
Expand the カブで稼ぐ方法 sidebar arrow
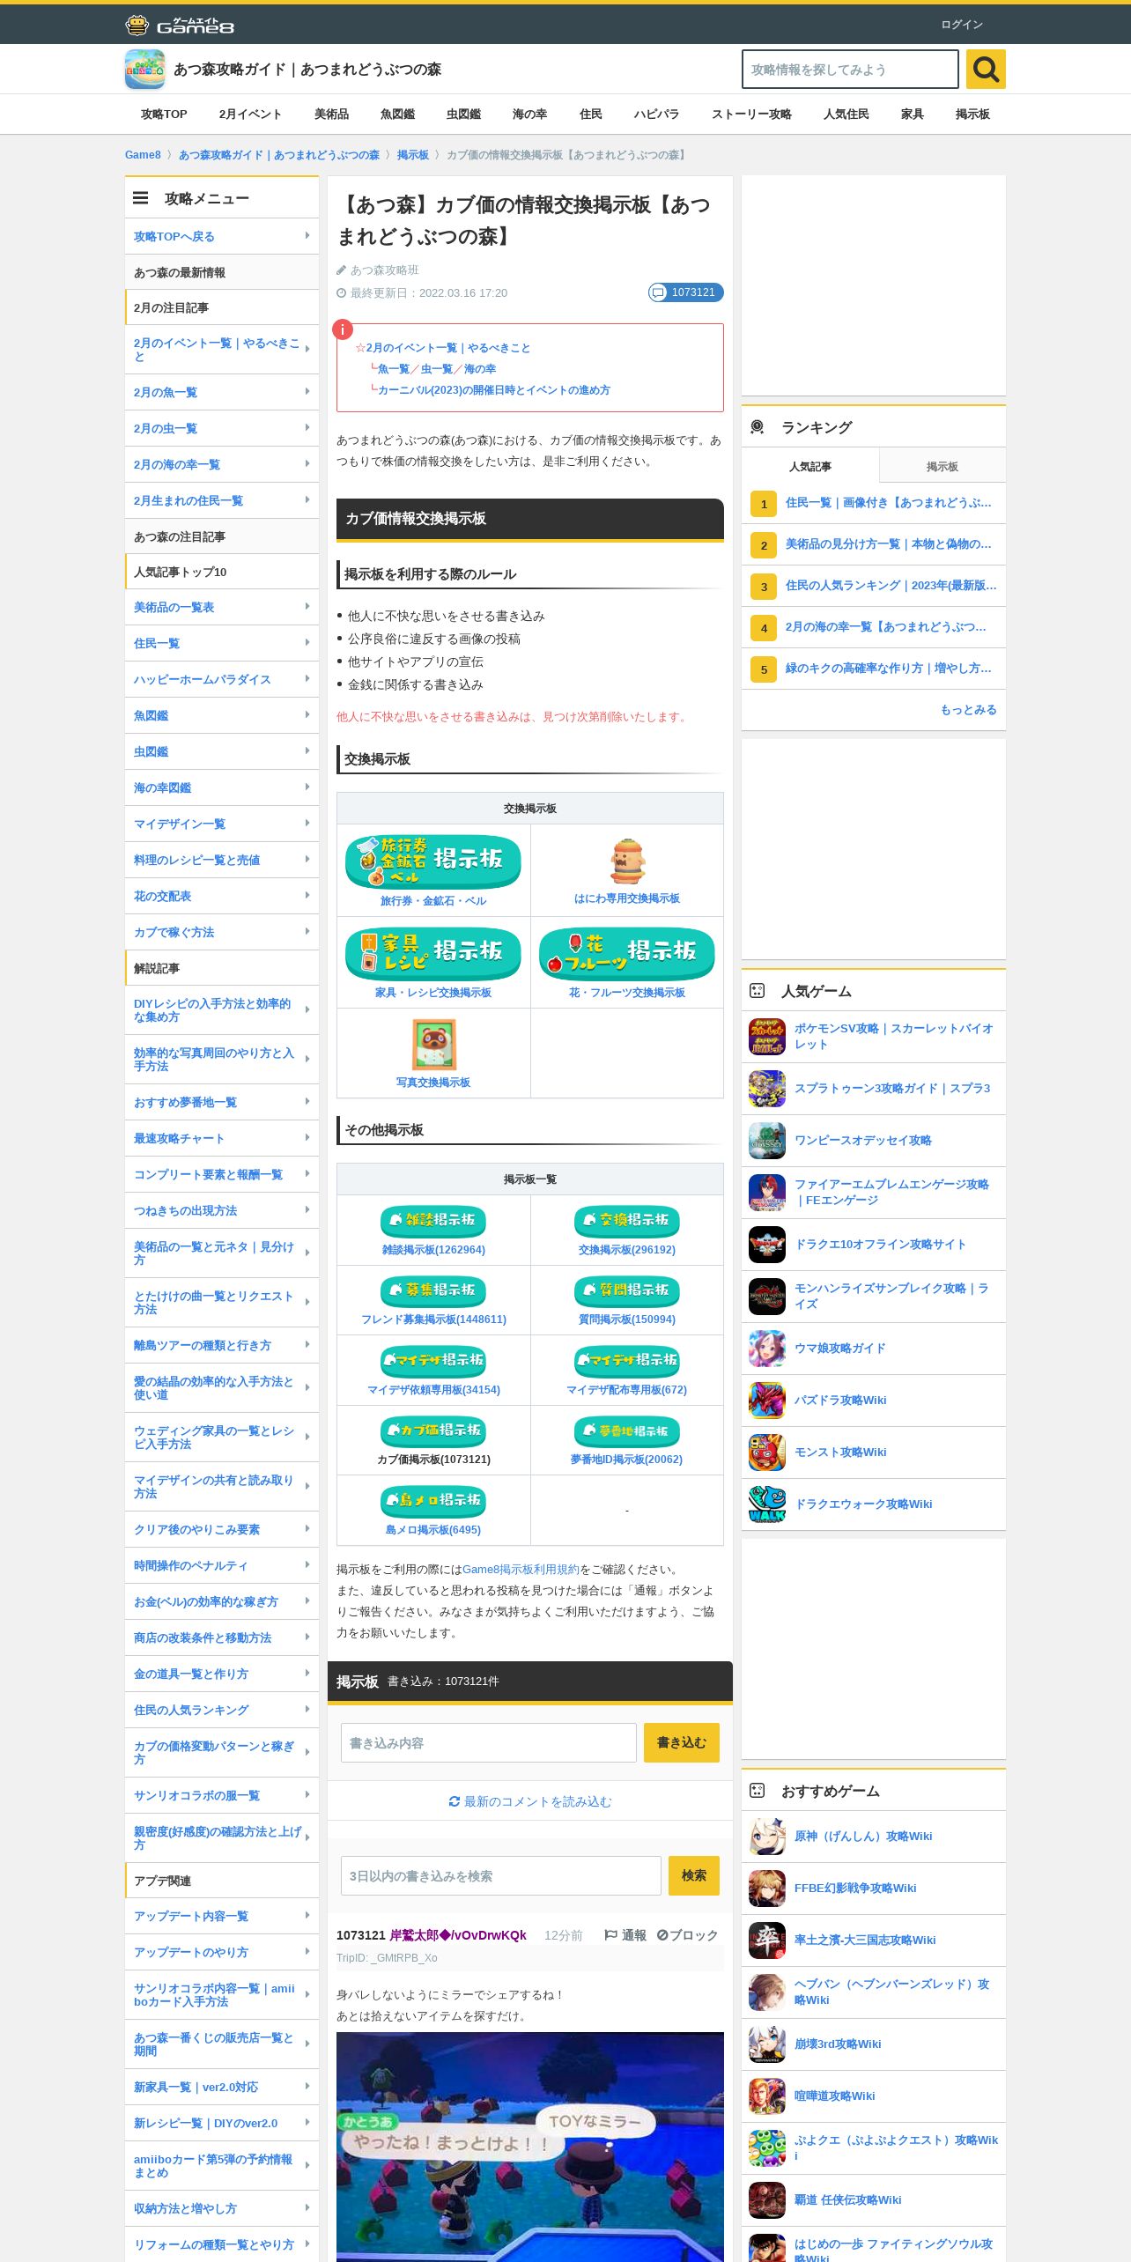click(307, 932)
